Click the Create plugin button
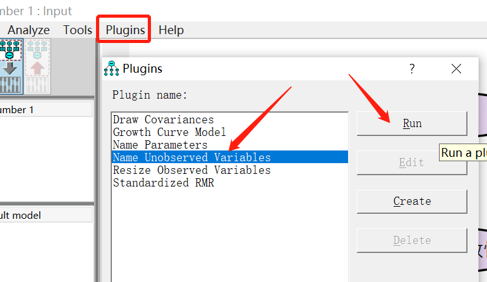Viewport: 487px width, 282px height. click(412, 201)
